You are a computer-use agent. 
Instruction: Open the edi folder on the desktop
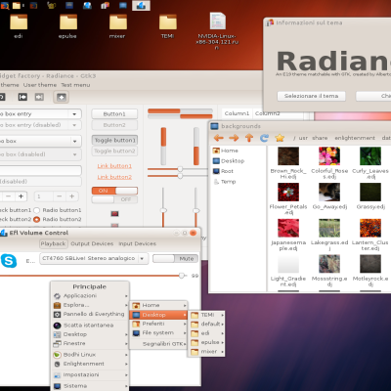pyautogui.click(x=19, y=22)
